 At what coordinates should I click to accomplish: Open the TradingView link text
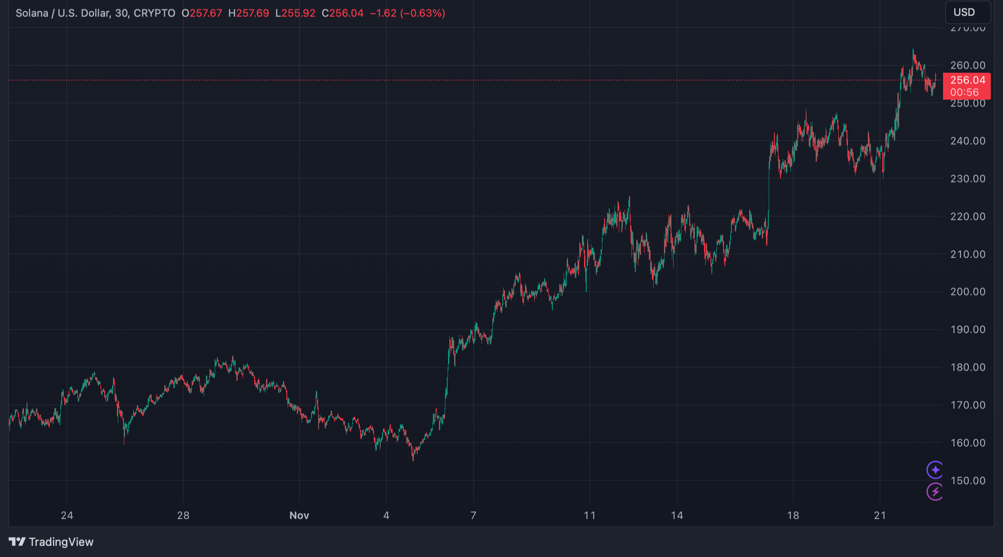coord(61,542)
